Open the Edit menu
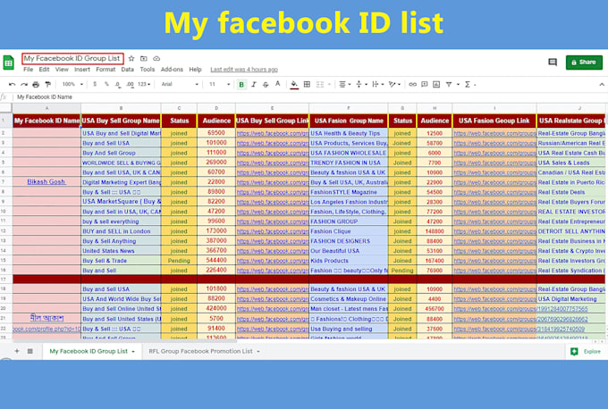608x409 pixels. (44, 70)
